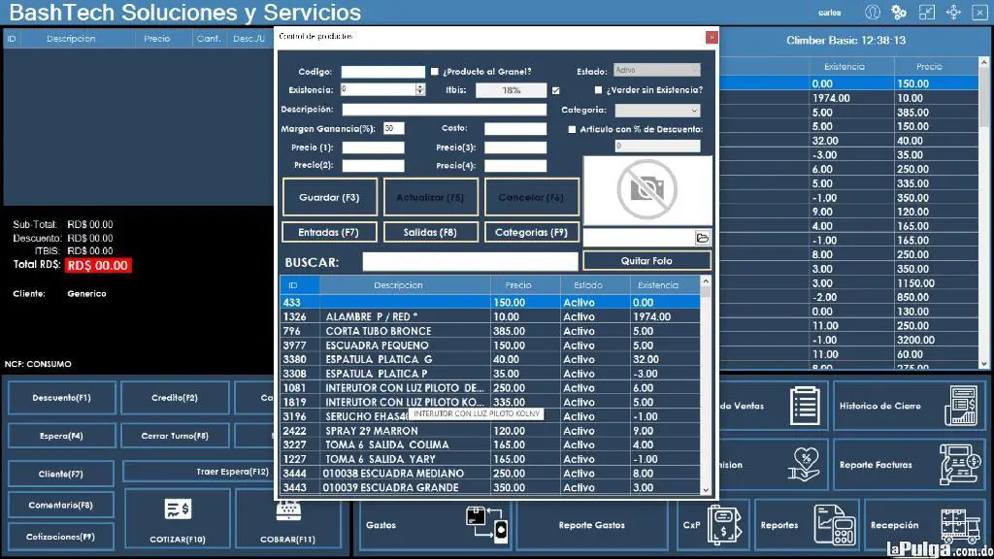
Task: Select row 010039 ESCUADRA GRANDE
Action: point(490,487)
